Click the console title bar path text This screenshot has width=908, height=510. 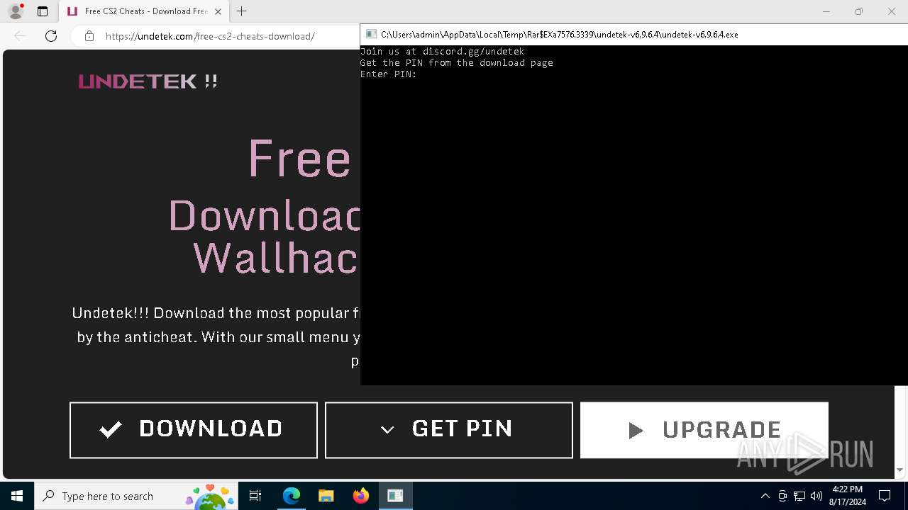(560, 34)
